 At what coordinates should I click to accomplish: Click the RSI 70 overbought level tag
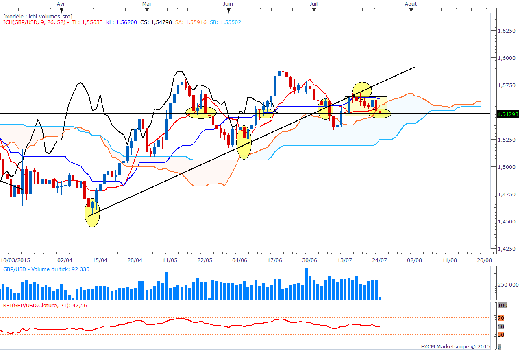tap(501, 318)
